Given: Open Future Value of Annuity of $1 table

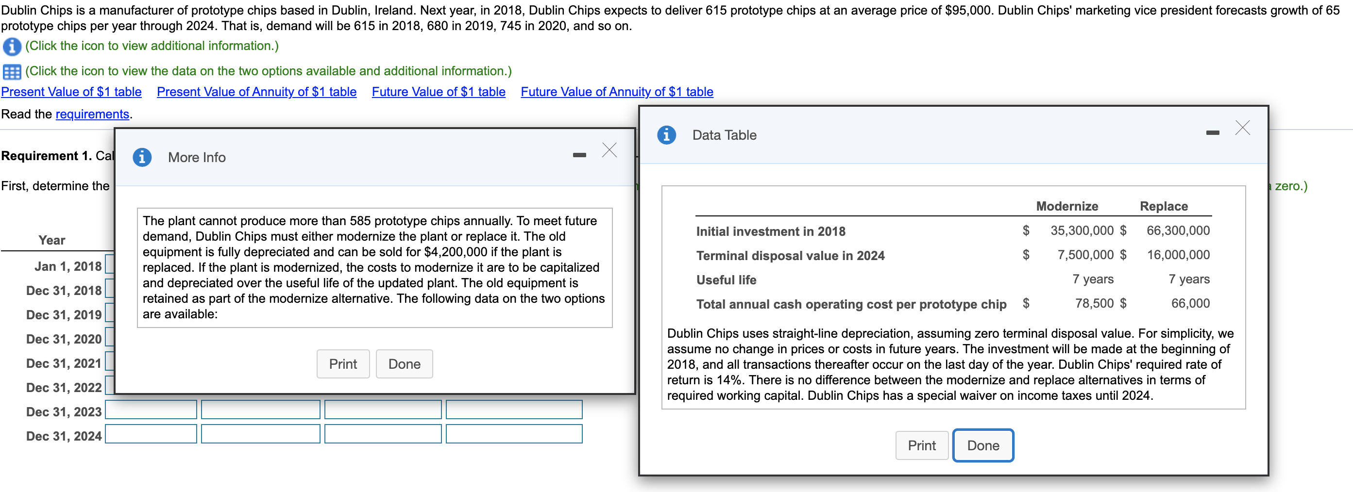Looking at the screenshot, I should pyautogui.click(x=617, y=92).
